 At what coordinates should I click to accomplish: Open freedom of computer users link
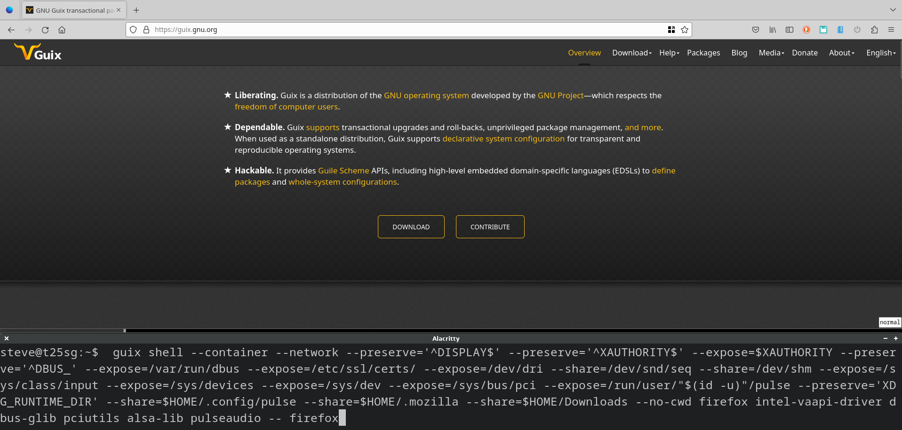(x=286, y=107)
